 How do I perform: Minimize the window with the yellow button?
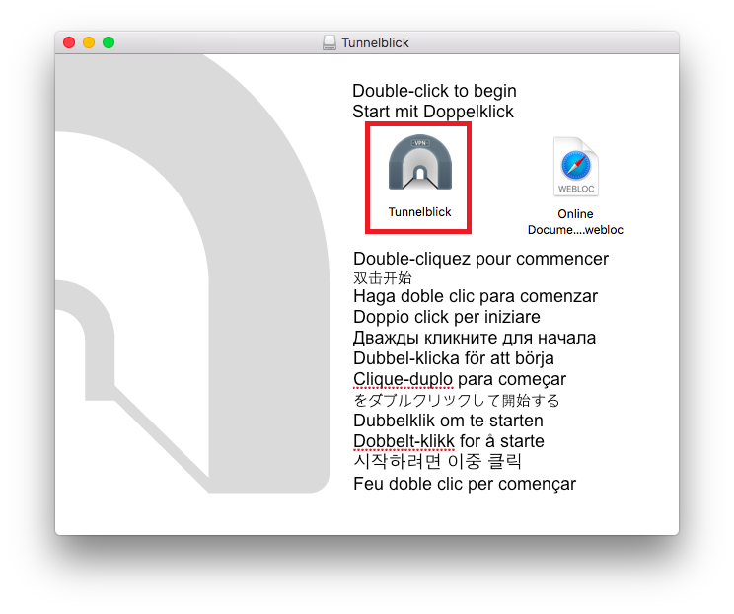coord(89,42)
